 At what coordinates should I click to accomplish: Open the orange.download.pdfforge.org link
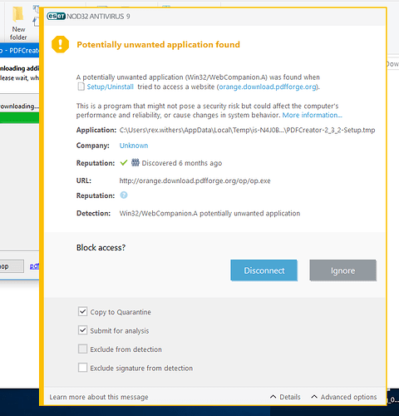click(x=268, y=87)
